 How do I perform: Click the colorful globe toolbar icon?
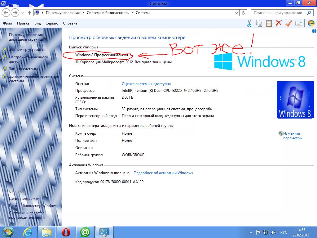pyautogui.click(x=311, y=23)
